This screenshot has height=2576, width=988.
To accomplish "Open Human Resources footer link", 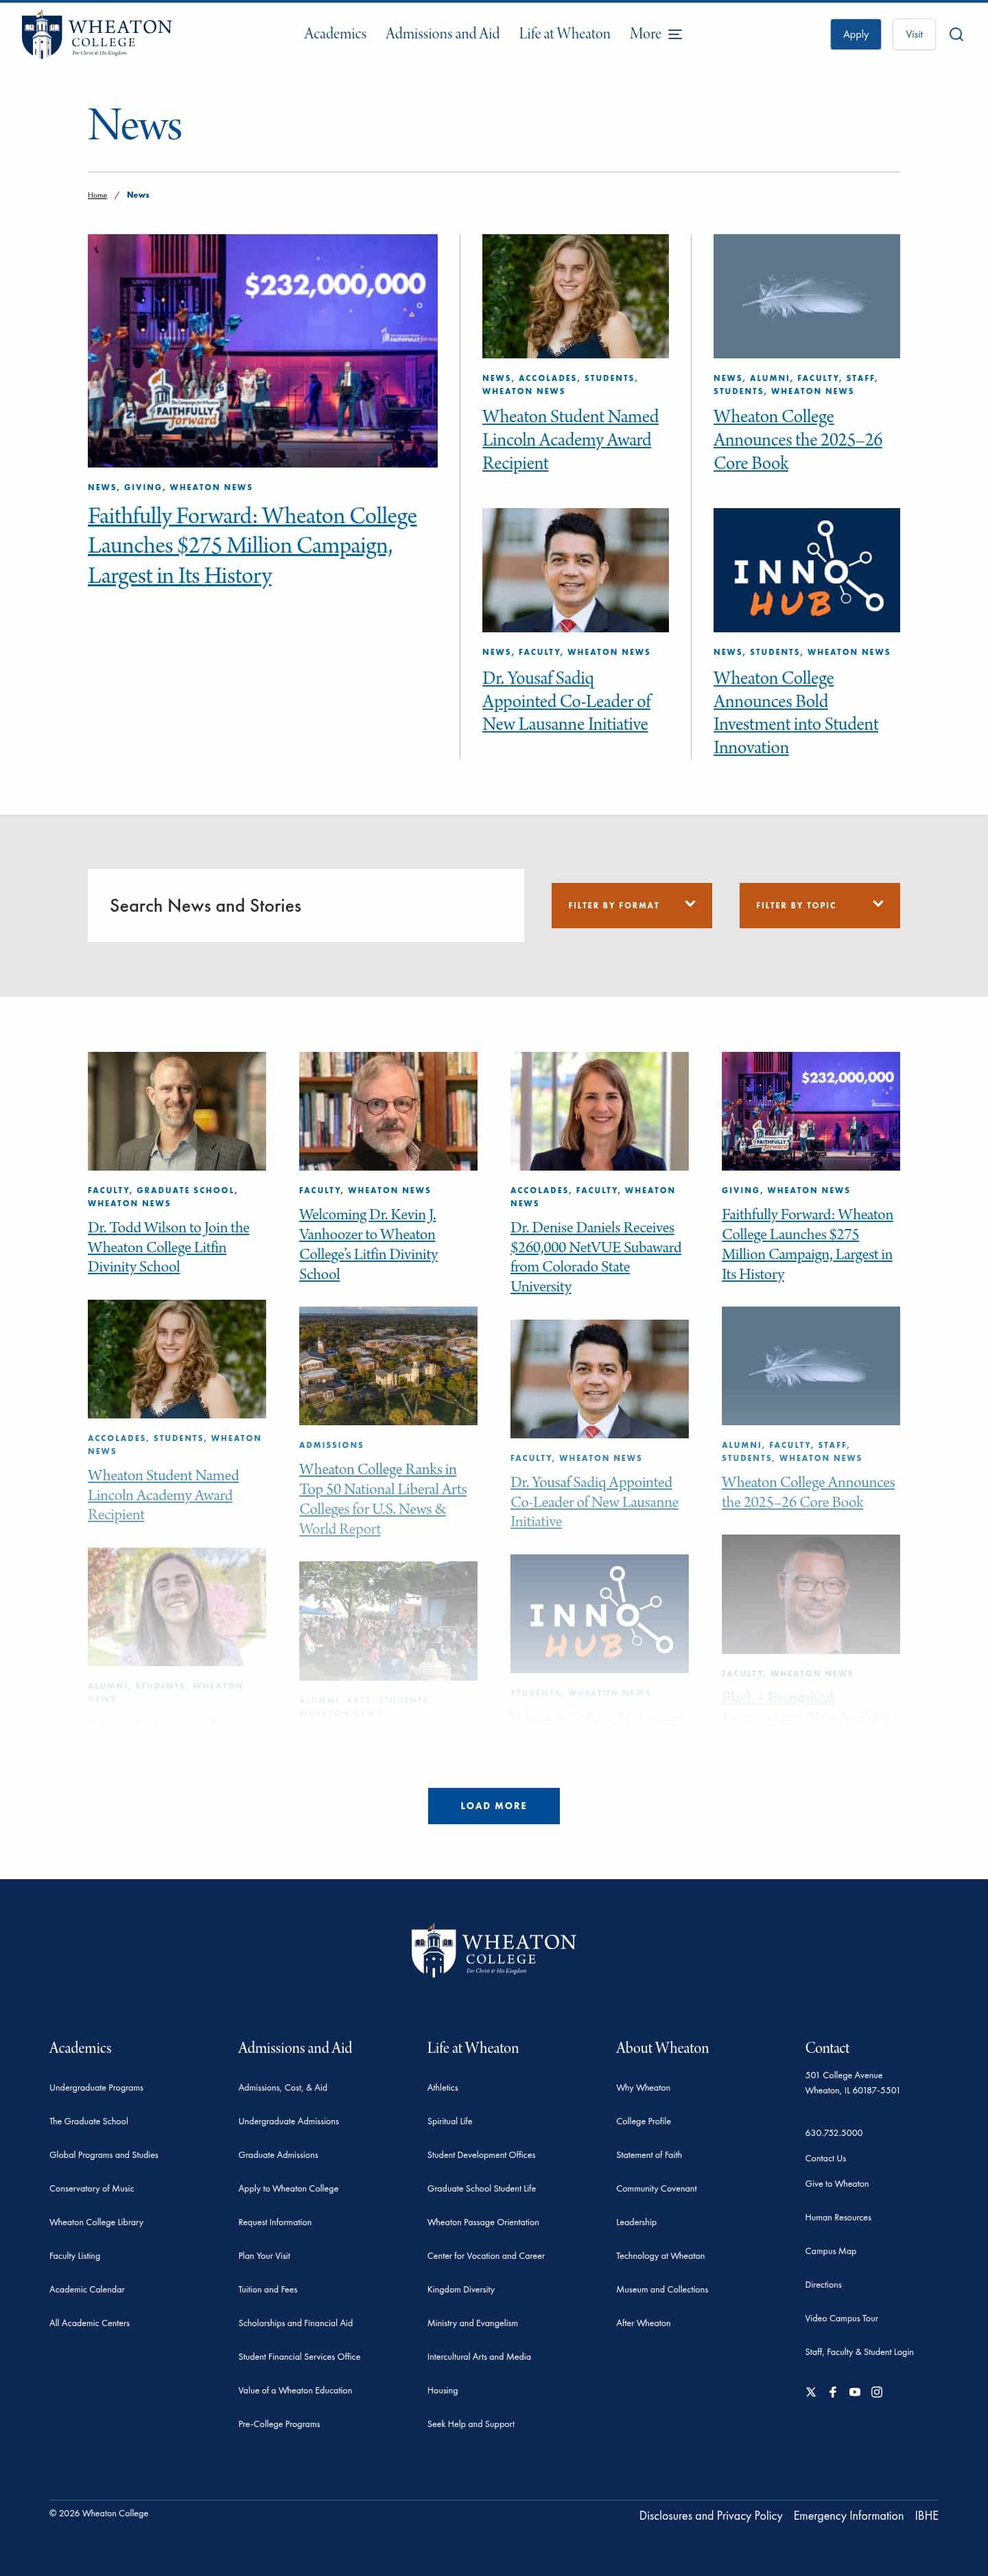I will click(838, 2217).
